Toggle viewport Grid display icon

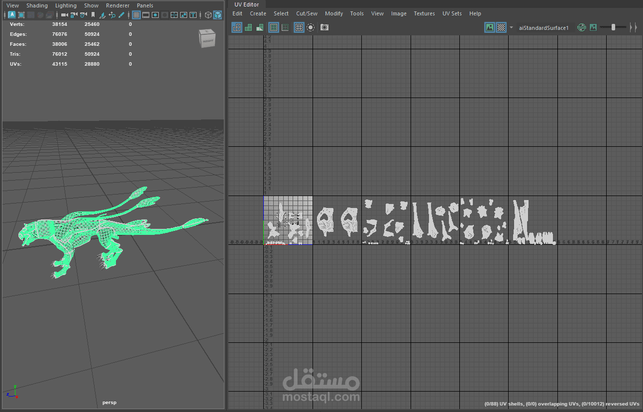136,15
